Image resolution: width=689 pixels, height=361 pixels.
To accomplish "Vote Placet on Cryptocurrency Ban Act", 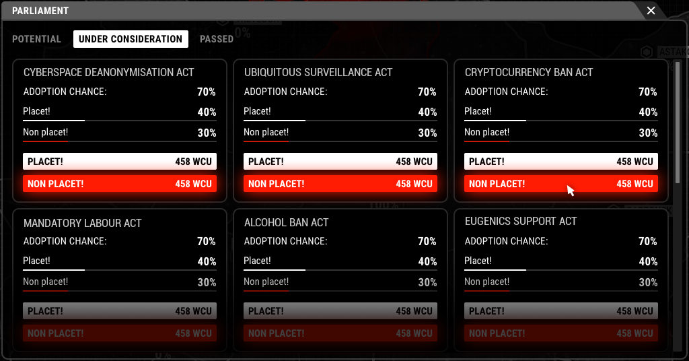I will coord(561,162).
